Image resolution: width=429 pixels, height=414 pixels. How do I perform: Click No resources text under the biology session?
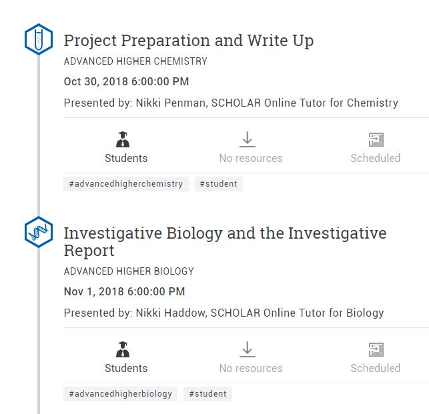[251, 369]
